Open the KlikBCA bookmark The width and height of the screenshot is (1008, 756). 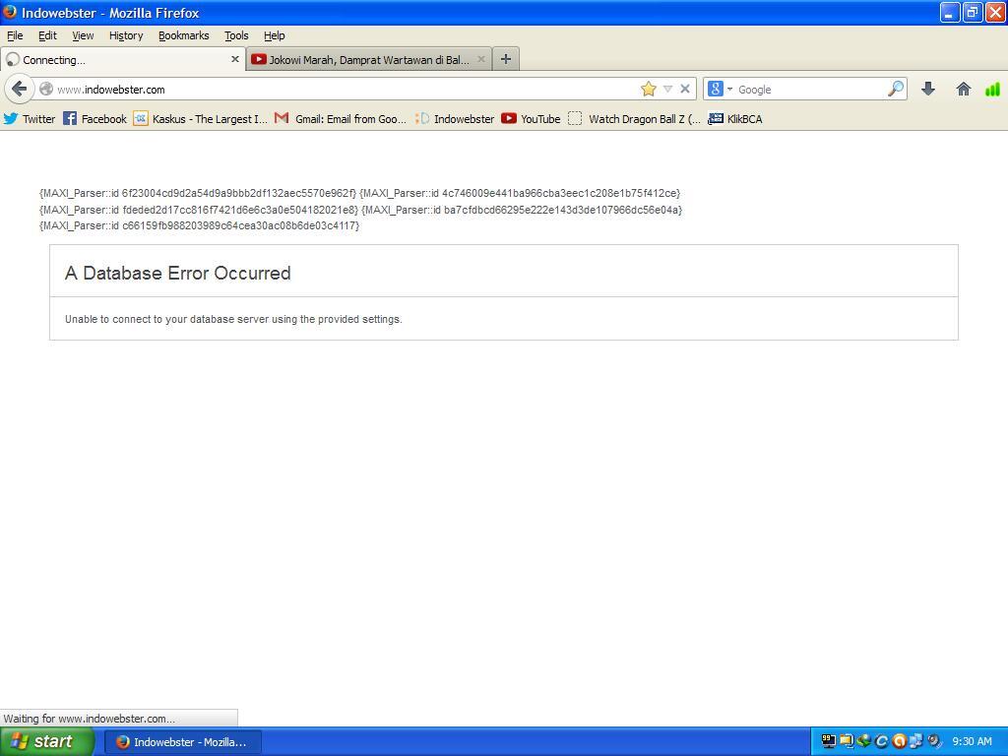(734, 119)
